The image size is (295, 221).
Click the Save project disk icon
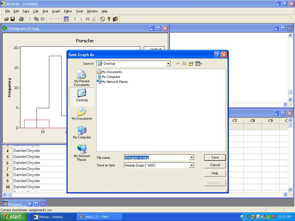[13, 19]
